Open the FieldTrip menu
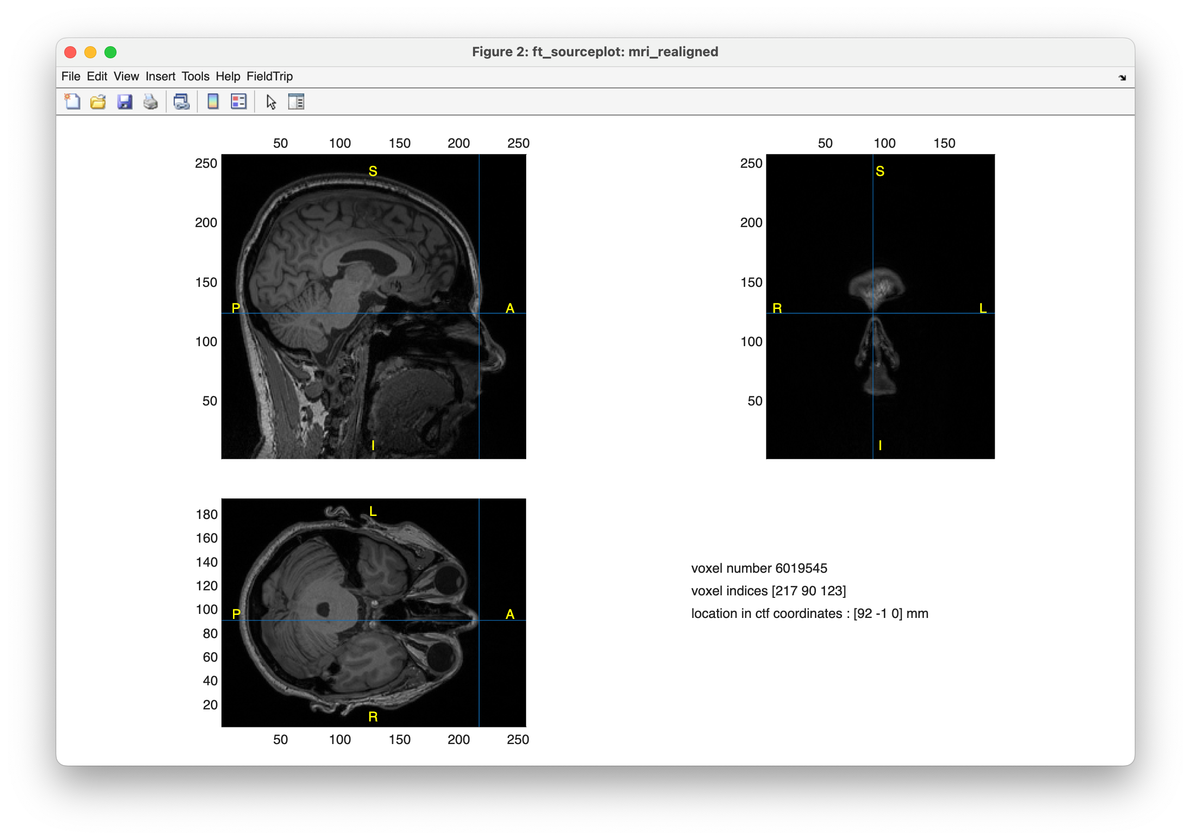Image resolution: width=1191 pixels, height=840 pixels. [x=269, y=76]
